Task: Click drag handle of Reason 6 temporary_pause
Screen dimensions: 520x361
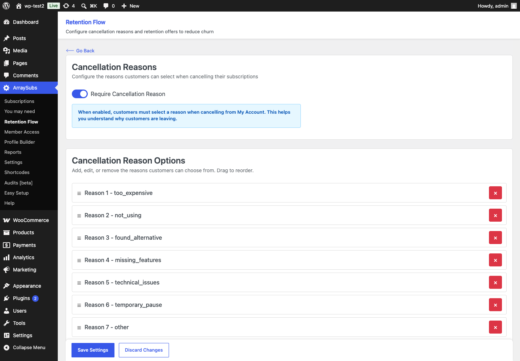Action: 79,305
